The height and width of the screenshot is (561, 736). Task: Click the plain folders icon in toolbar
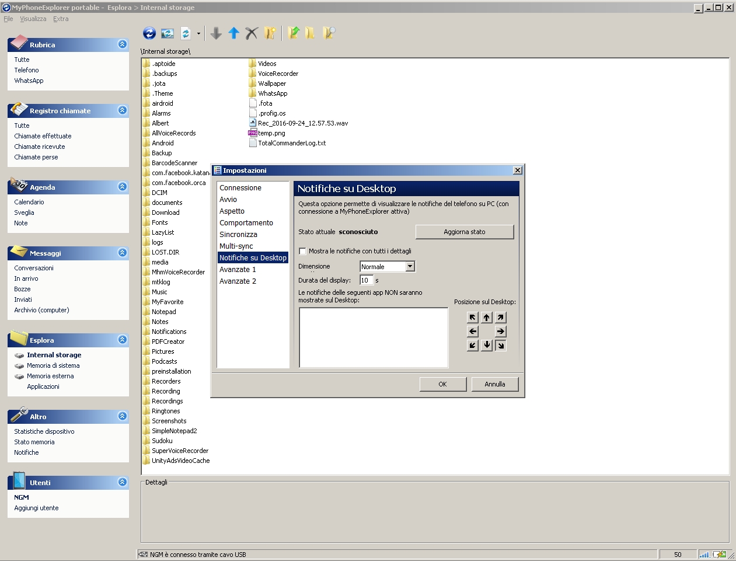(311, 33)
